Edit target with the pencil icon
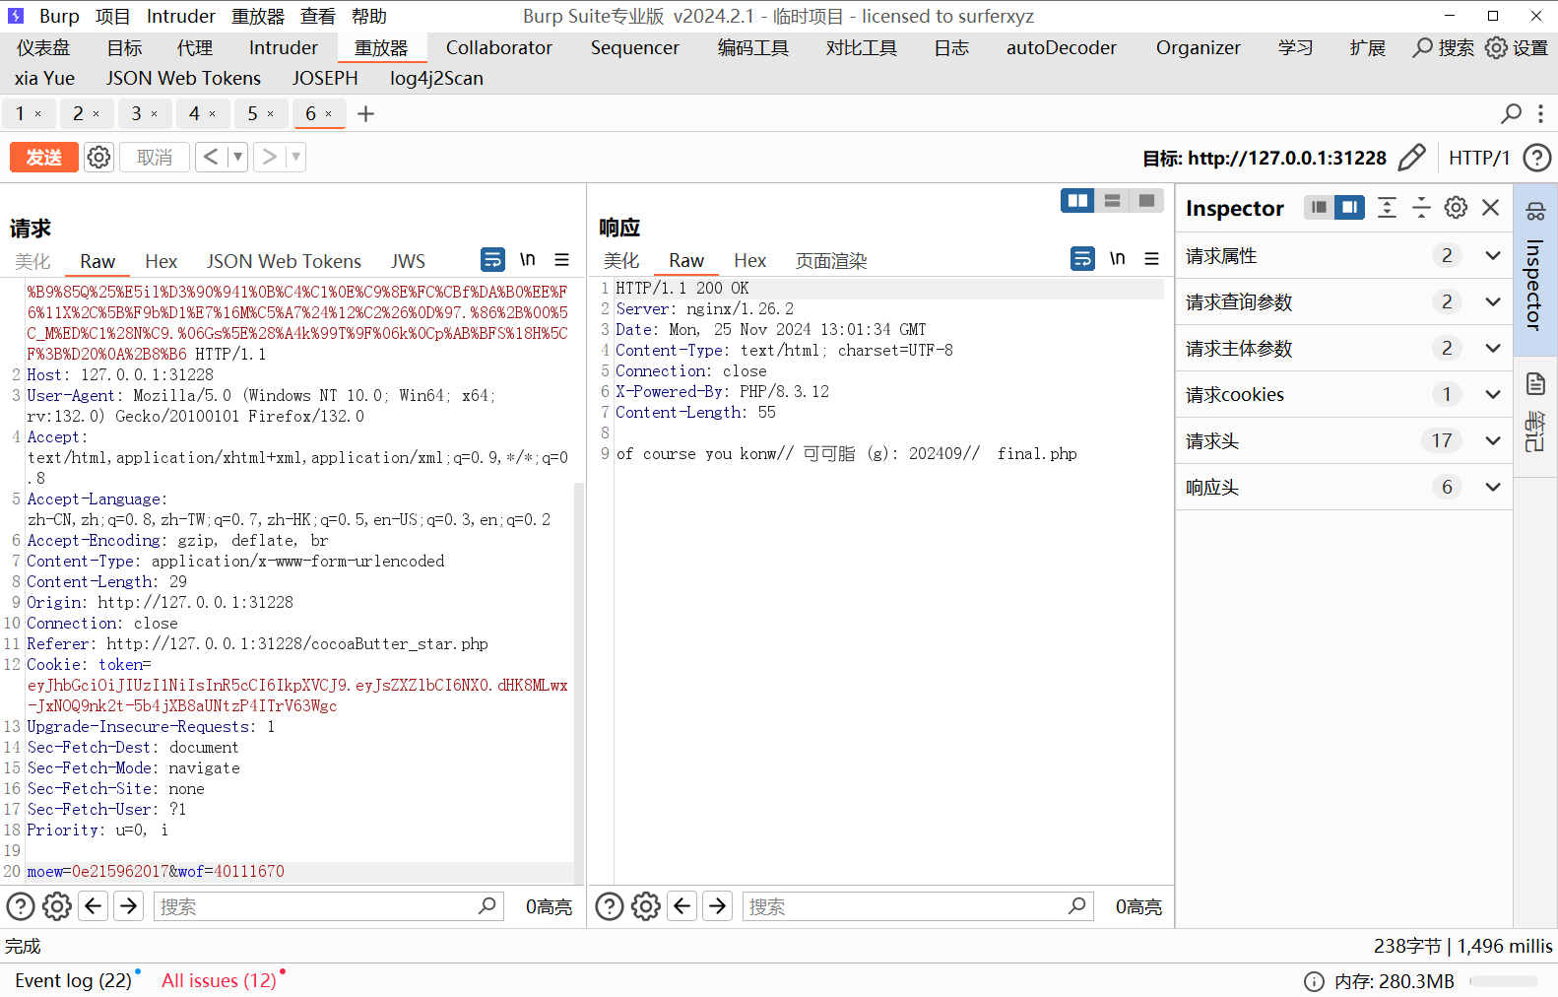This screenshot has height=997, width=1558. click(x=1411, y=158)
